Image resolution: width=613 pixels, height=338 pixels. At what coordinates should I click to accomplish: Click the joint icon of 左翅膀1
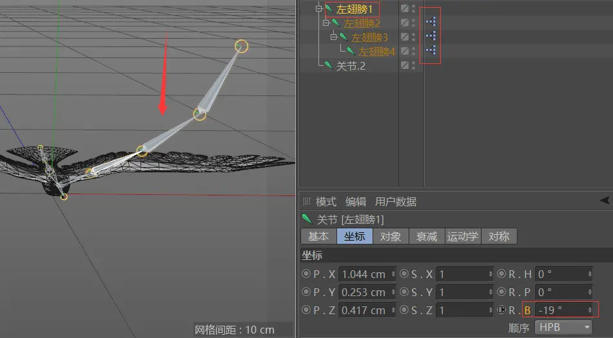point(328,8)
